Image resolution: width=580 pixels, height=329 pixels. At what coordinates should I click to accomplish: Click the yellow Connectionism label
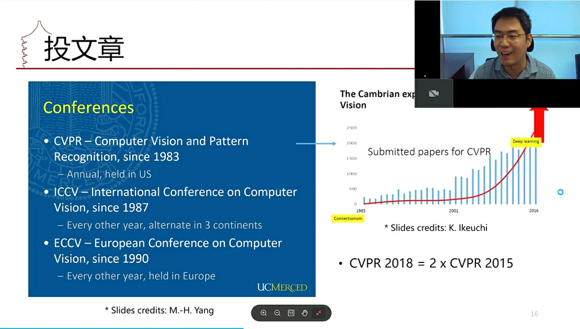(348, 219)
